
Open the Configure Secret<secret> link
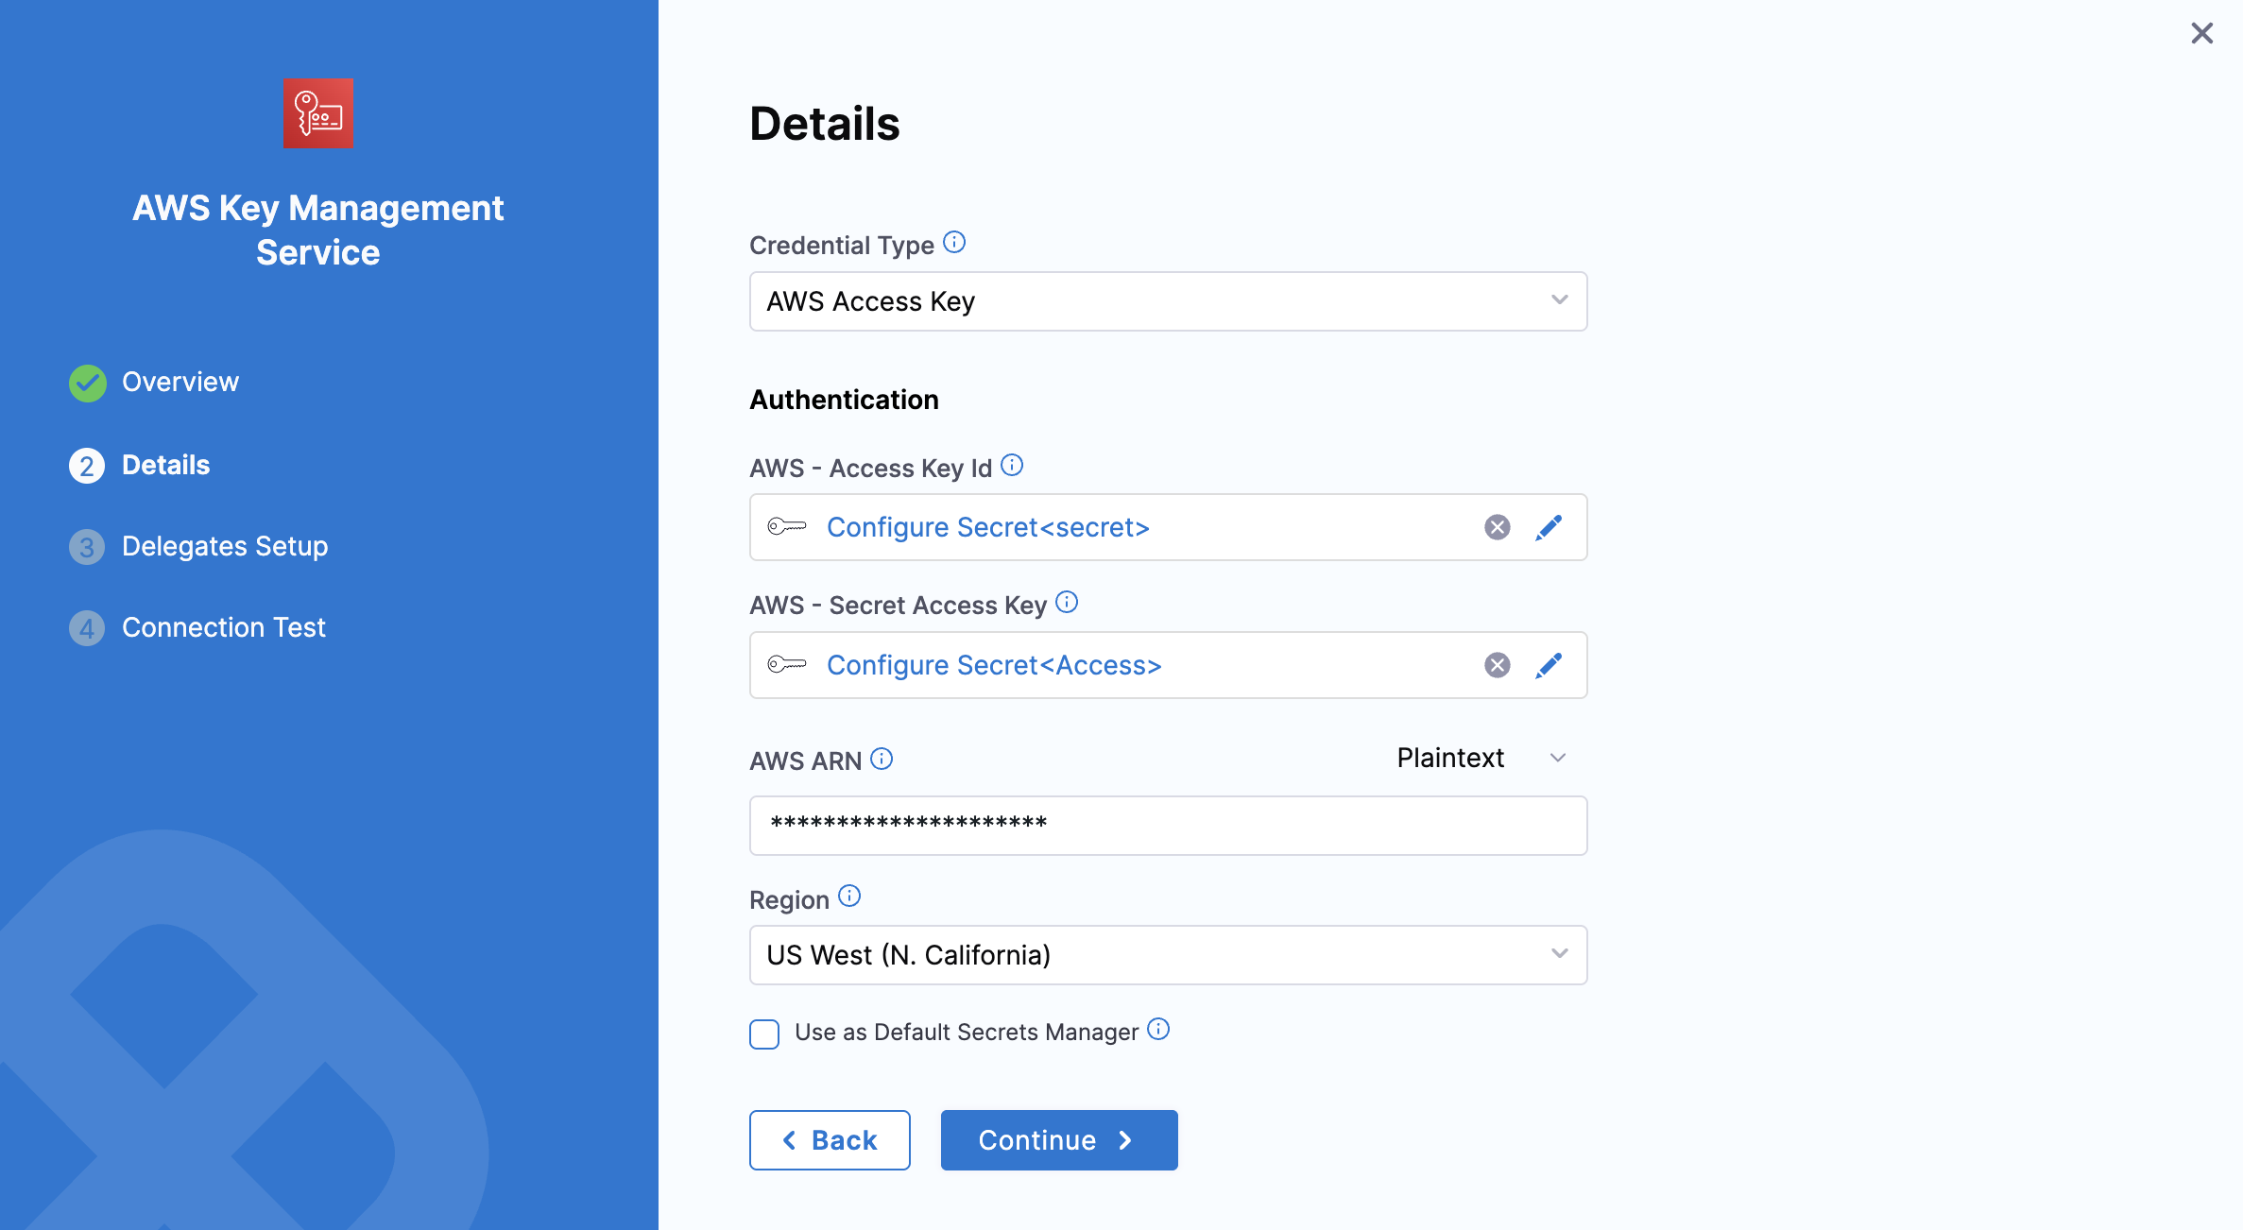(x=987, y=527)
